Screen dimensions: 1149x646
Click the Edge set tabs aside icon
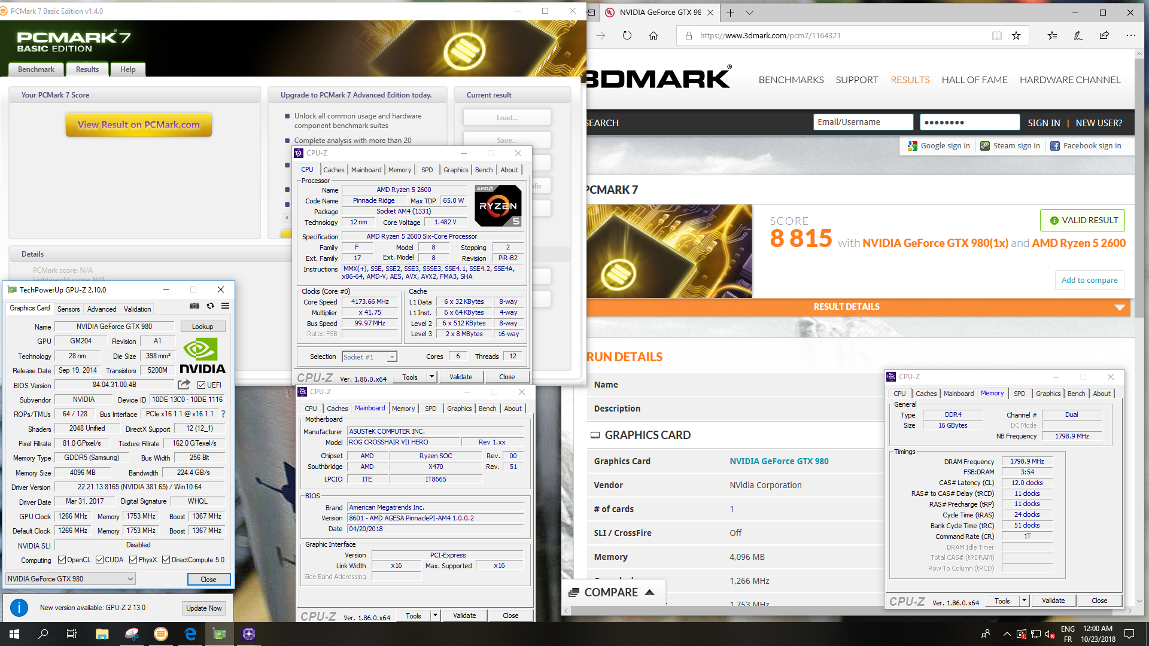[x=591, y=12]
